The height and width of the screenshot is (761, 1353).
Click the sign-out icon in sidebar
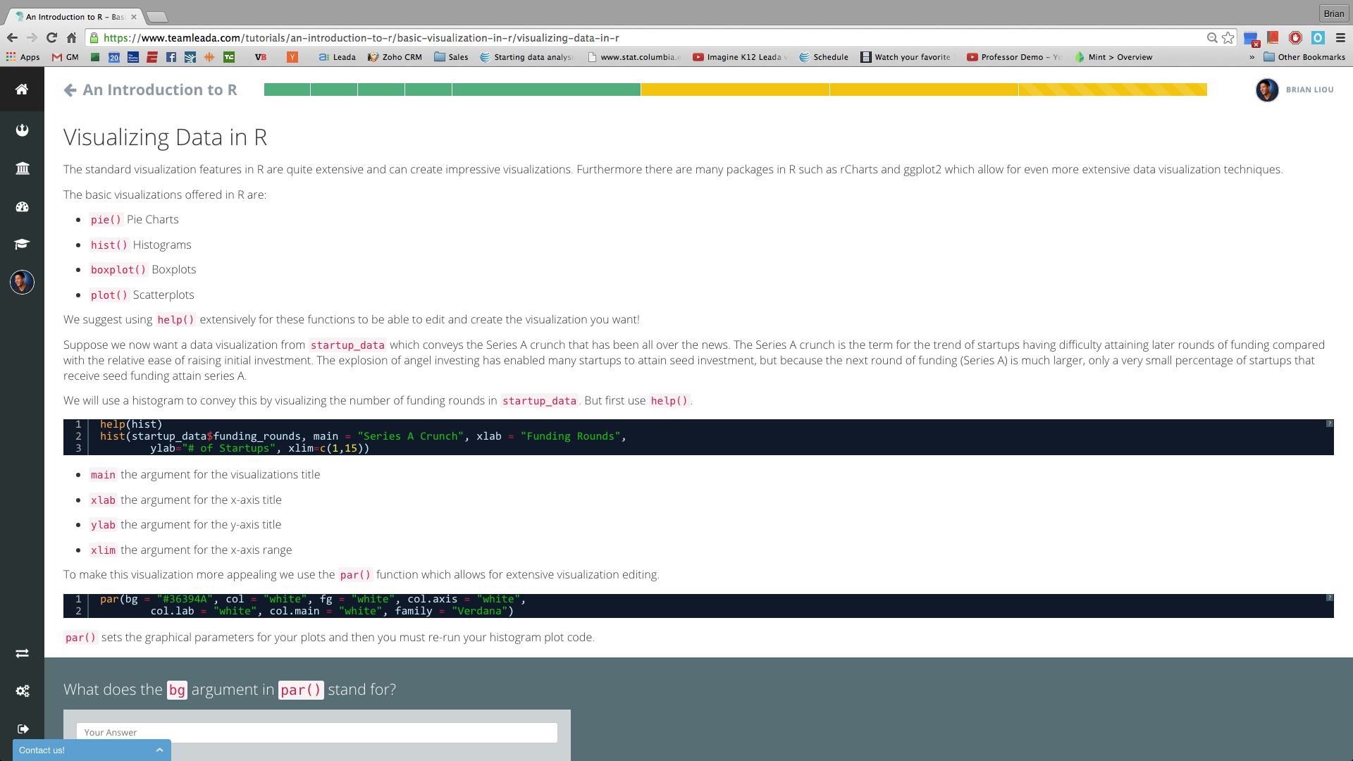tap(22, 729)
